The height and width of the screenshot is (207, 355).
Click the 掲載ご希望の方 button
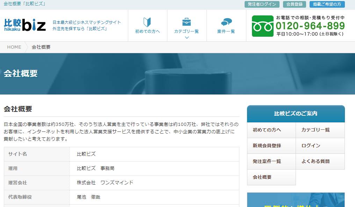point(327,4)
